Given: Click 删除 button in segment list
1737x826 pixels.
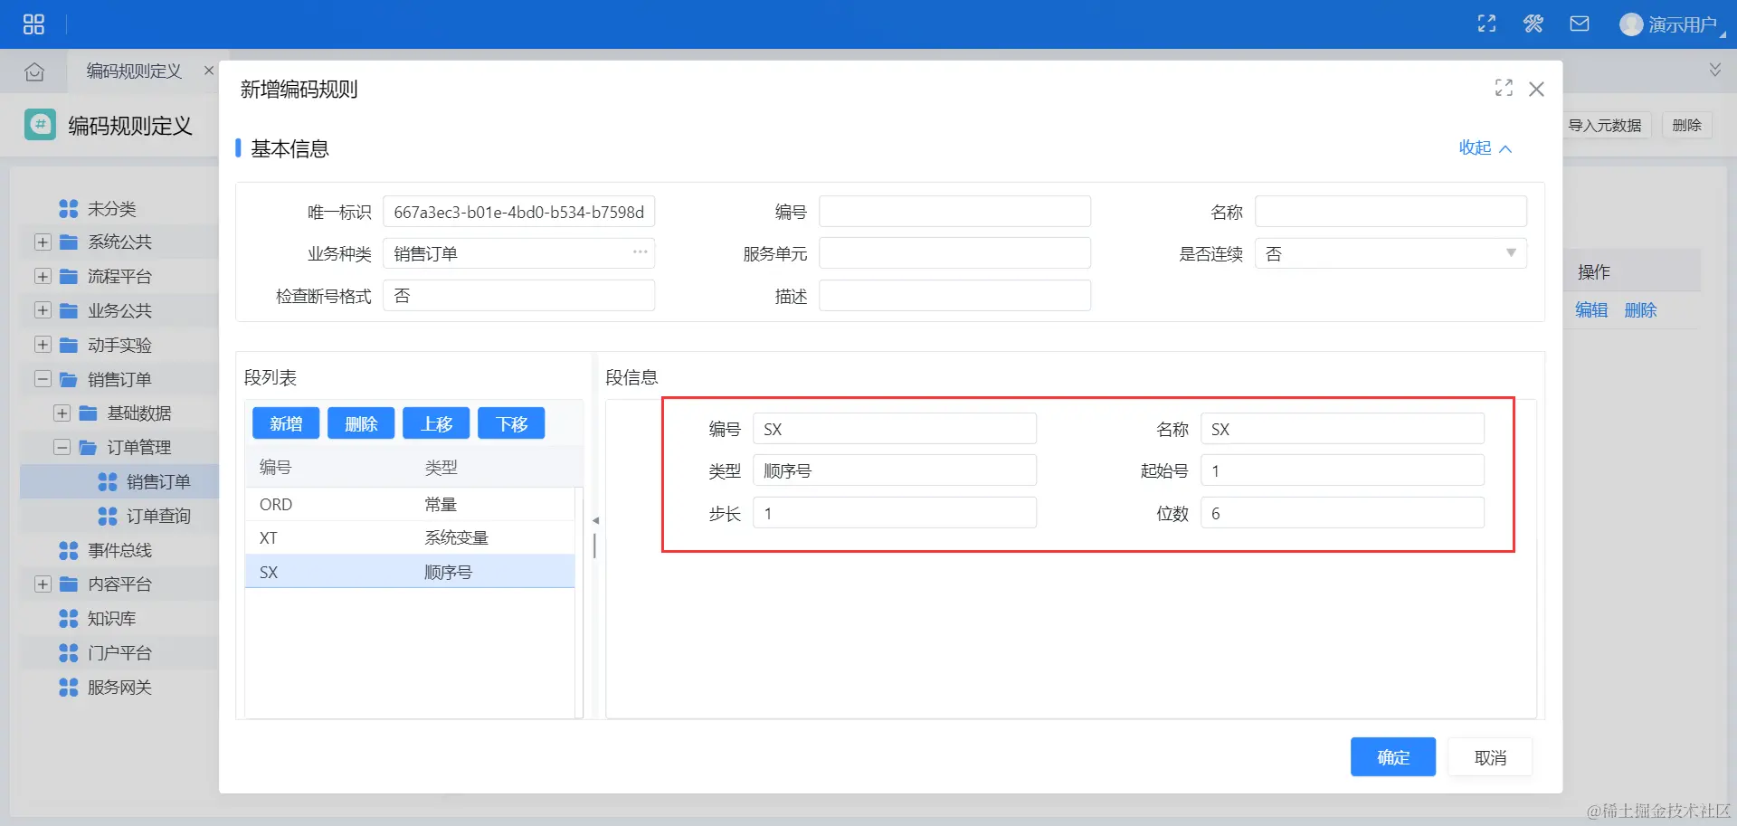Looking at the screenshot, I should [361, 423].
